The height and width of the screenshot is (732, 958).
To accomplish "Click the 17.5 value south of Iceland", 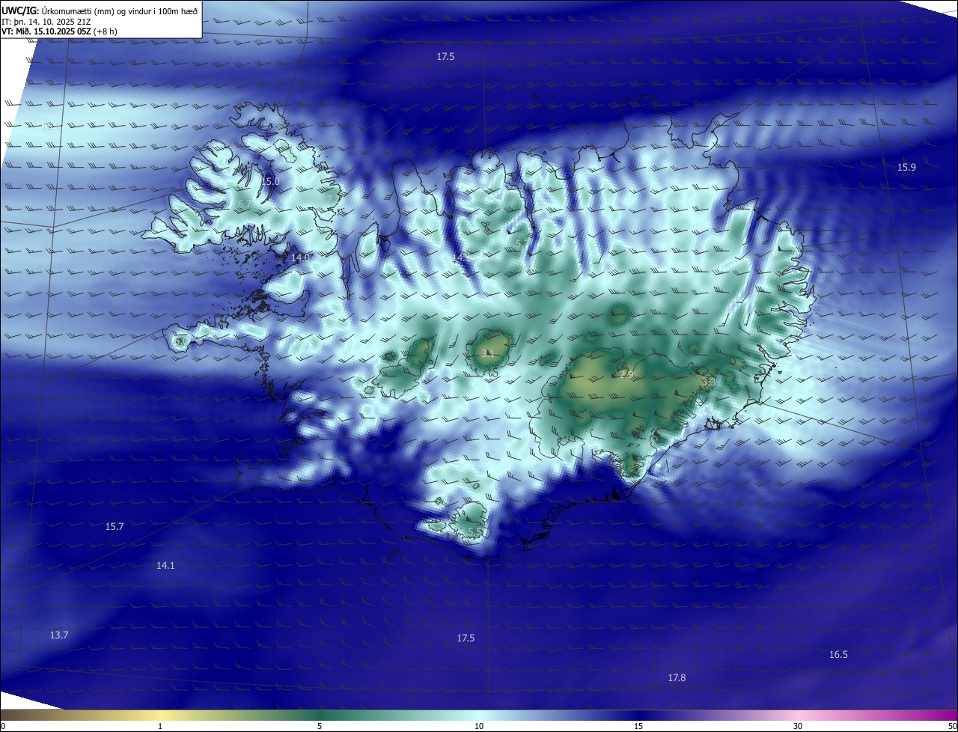I will click(x=466, y=638).
